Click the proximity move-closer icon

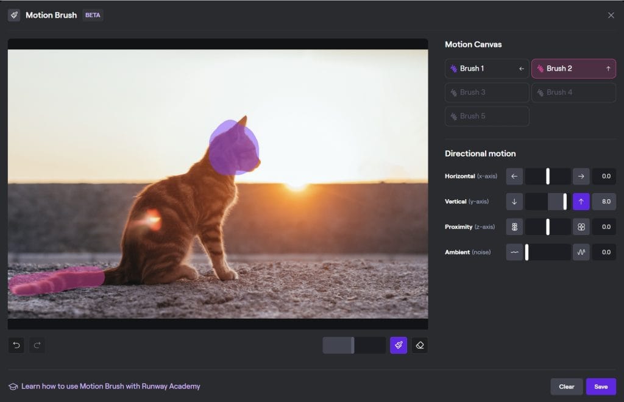pos(581,227)
